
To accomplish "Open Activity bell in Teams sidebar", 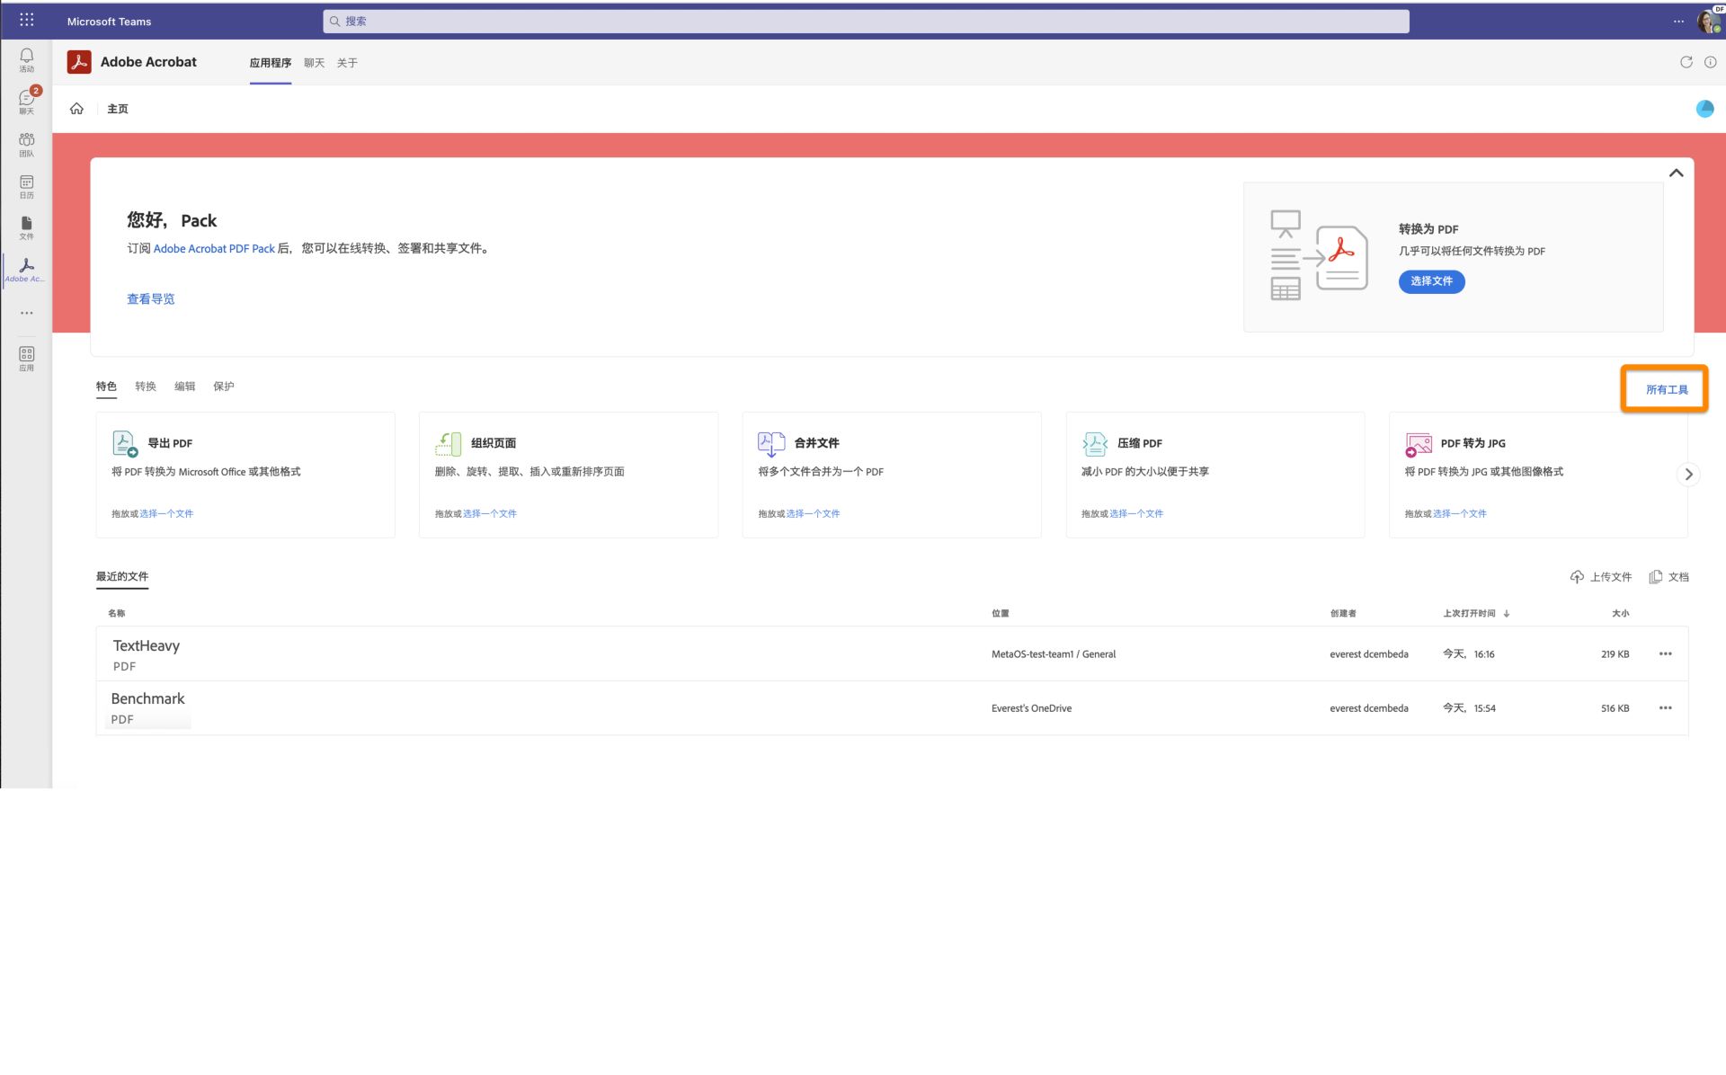I will 27,60.
